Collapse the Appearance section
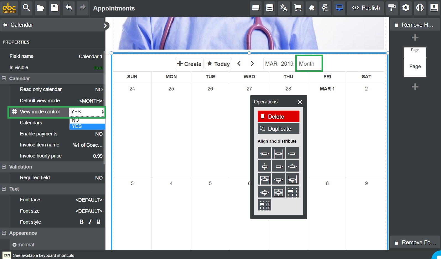 [4, 233]
